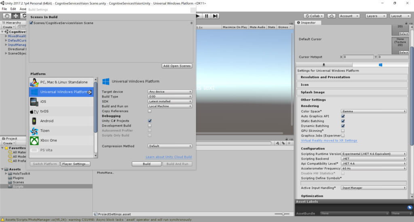This screenshot has width=414, height=222.
Task: Click the asset label tag icon
Action: coord(410,207)
